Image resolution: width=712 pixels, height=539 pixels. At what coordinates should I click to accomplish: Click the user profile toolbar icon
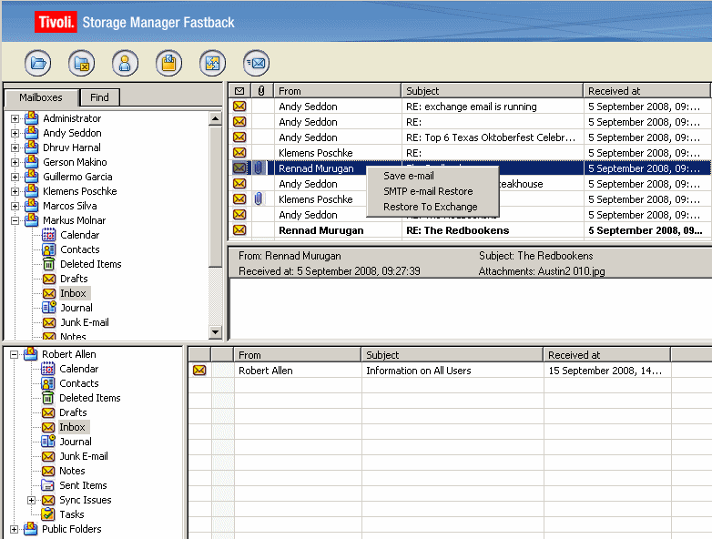click(126, 63)
